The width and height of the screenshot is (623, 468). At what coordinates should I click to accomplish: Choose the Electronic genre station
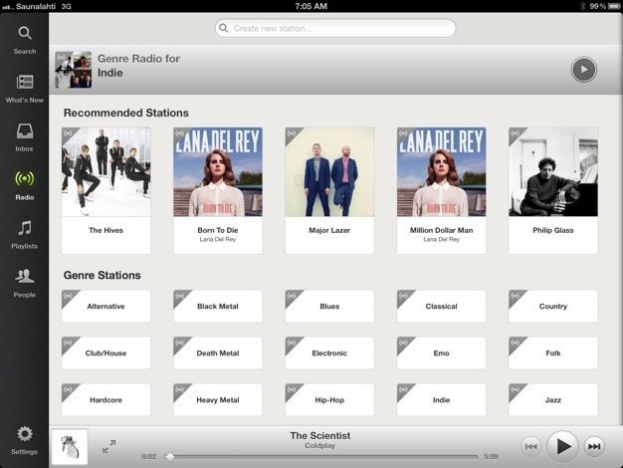(x=329, y=353)
